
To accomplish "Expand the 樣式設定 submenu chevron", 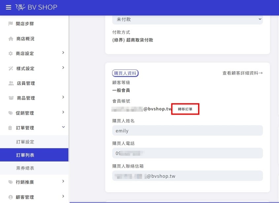I will pyautogui.click(x=63, y=68).
